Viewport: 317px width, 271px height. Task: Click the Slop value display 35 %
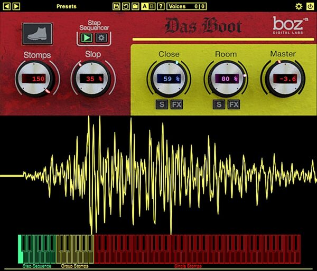[x=92, y=79]
